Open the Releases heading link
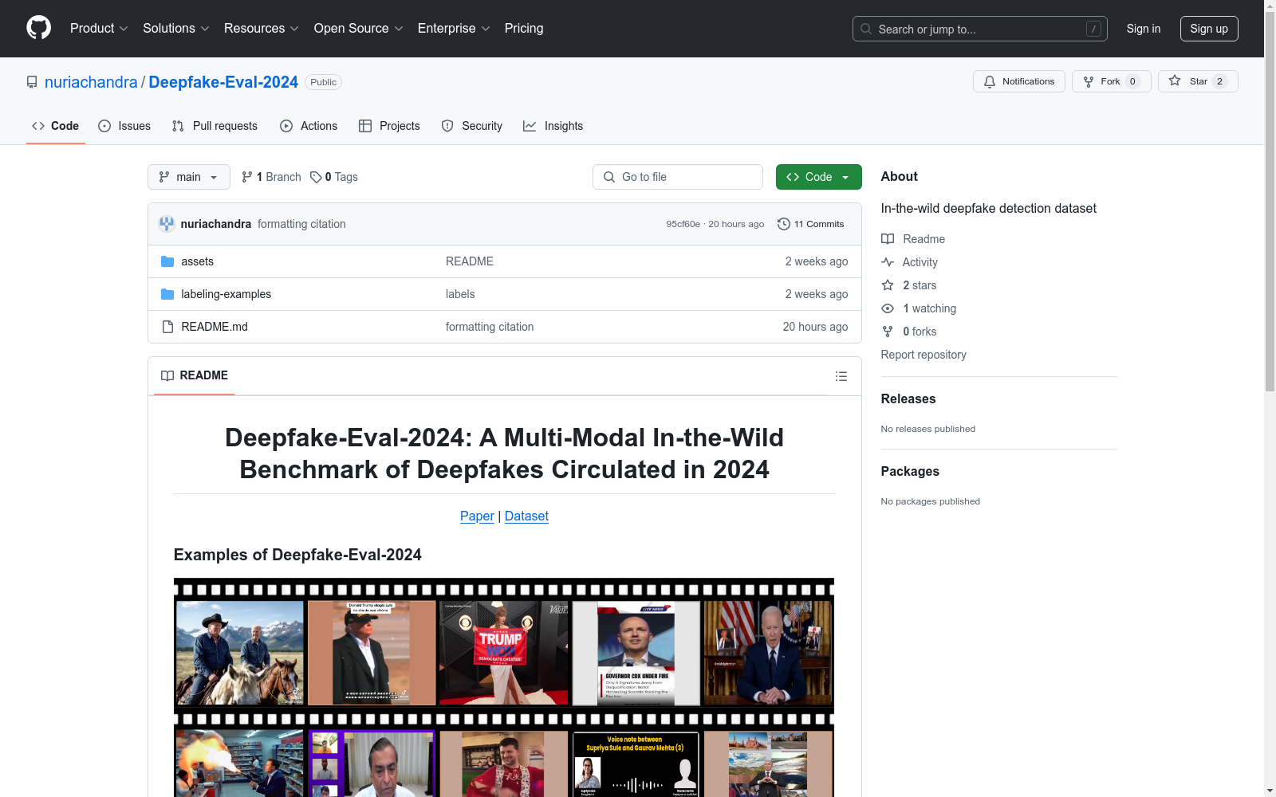 (x=908, y=398)
